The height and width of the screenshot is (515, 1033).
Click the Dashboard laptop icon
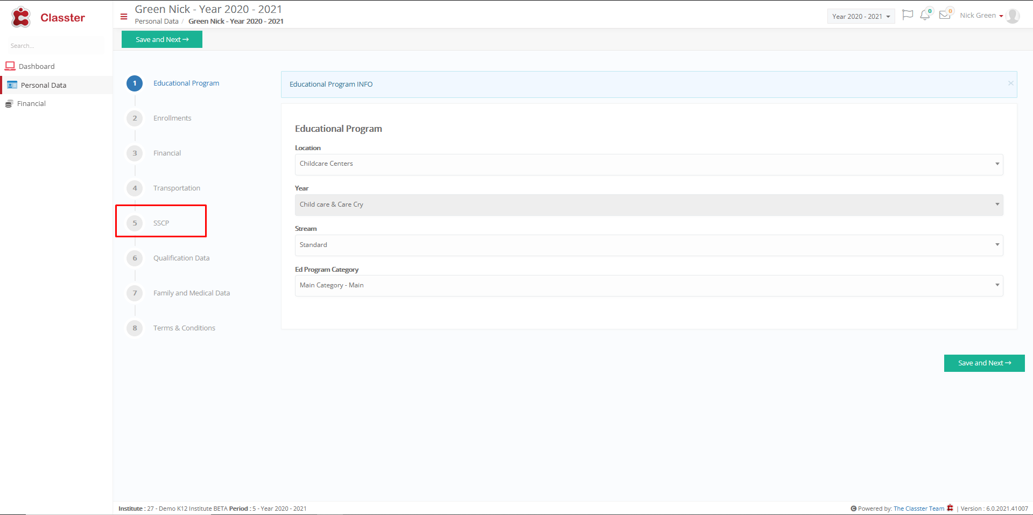click(10, 66)
